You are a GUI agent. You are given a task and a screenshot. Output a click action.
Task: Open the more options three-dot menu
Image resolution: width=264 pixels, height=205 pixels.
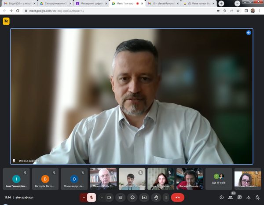(x=165, y=198)
